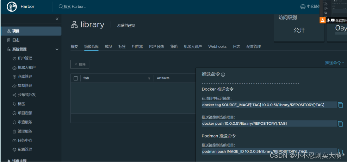347x162 pixels.
Task: Click the 搜索 Harbor search field
Action: pyautogui.click(x=75, y=7)
